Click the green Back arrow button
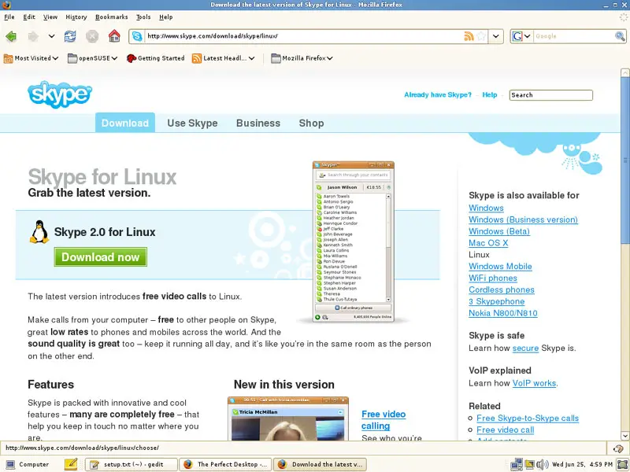Viewport: 630px width, 472px height. pyautogui.click(x=11, y=36)
